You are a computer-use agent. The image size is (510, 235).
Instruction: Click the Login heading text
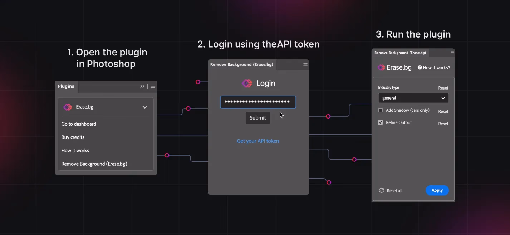(x=266, y=84)
